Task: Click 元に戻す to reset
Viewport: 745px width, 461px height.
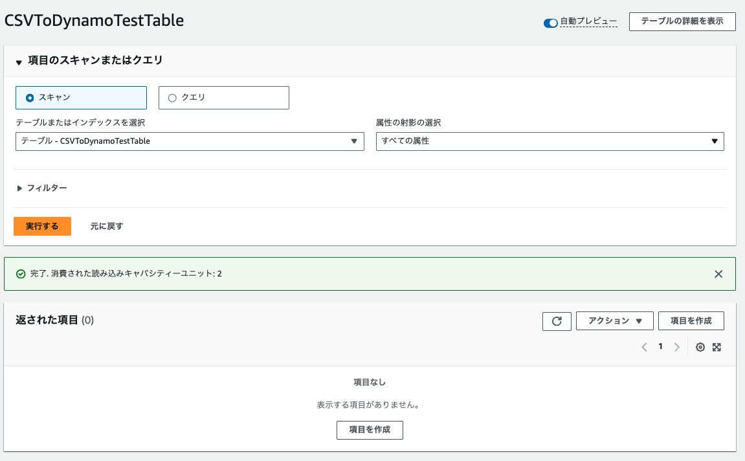Action: (107, 226)
